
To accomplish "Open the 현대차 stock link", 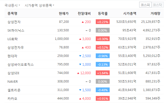I will click(12, 56).
